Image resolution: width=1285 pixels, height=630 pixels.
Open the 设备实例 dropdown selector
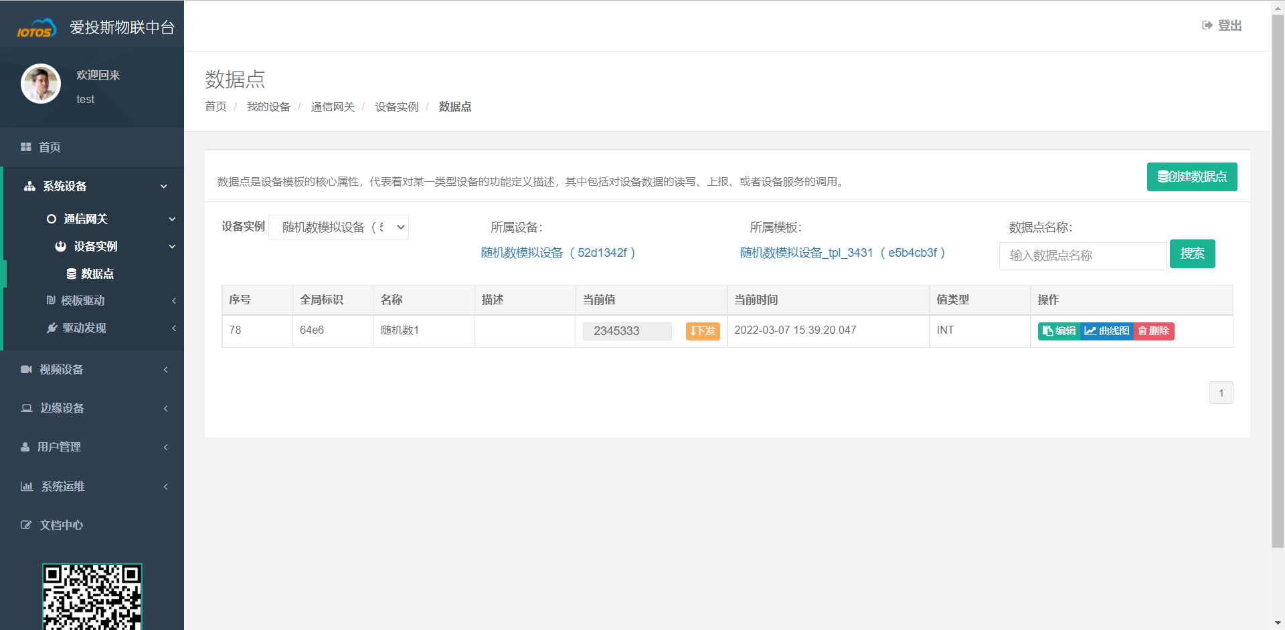click(x=339, y=227)
